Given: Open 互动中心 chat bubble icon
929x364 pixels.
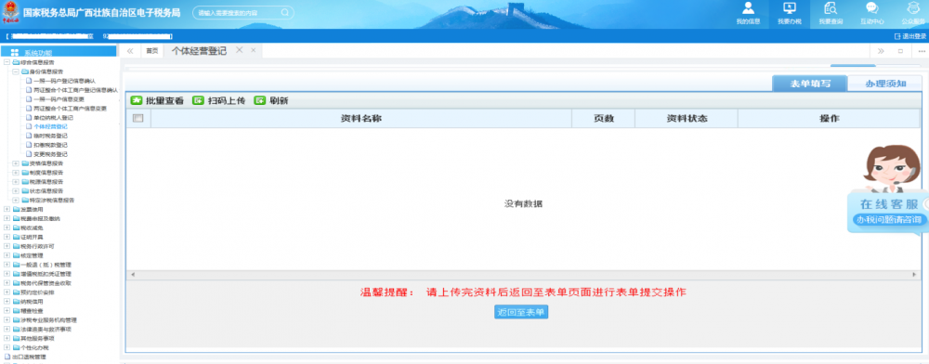Looking at the screenshot, I should 872,8.
